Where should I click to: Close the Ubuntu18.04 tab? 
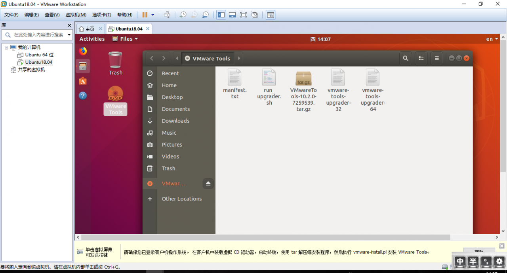click(148, 29)
